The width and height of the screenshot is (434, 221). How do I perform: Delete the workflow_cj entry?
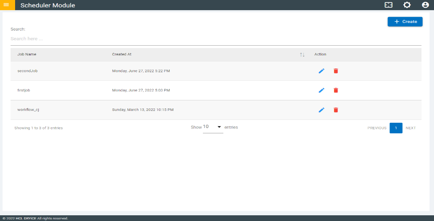pos(336,110)
